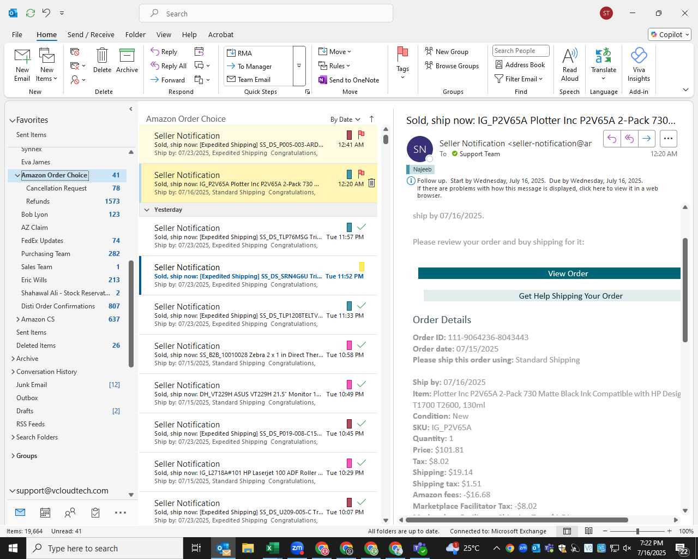Expand the Conversation History folder
This screenshot has width=698, height=559.
click(x=13, y=372)
